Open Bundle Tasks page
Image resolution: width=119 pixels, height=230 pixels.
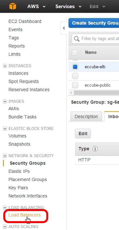tap(22, 117)
